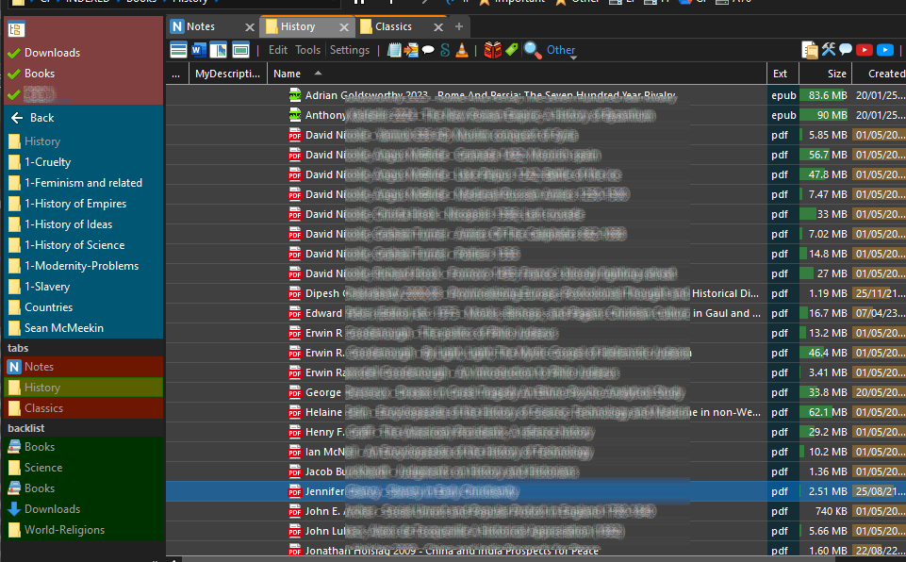
Task: Open the hammer and wrench tools icon
Action: click(829, 50)
